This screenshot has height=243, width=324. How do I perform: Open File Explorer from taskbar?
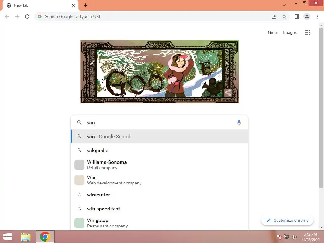26,237
